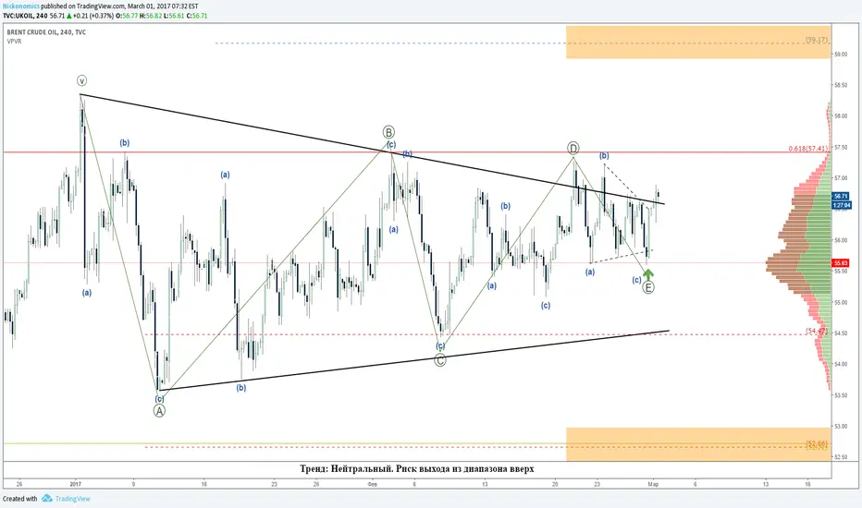Click the C:56.71 close price value

click(197, 16)
